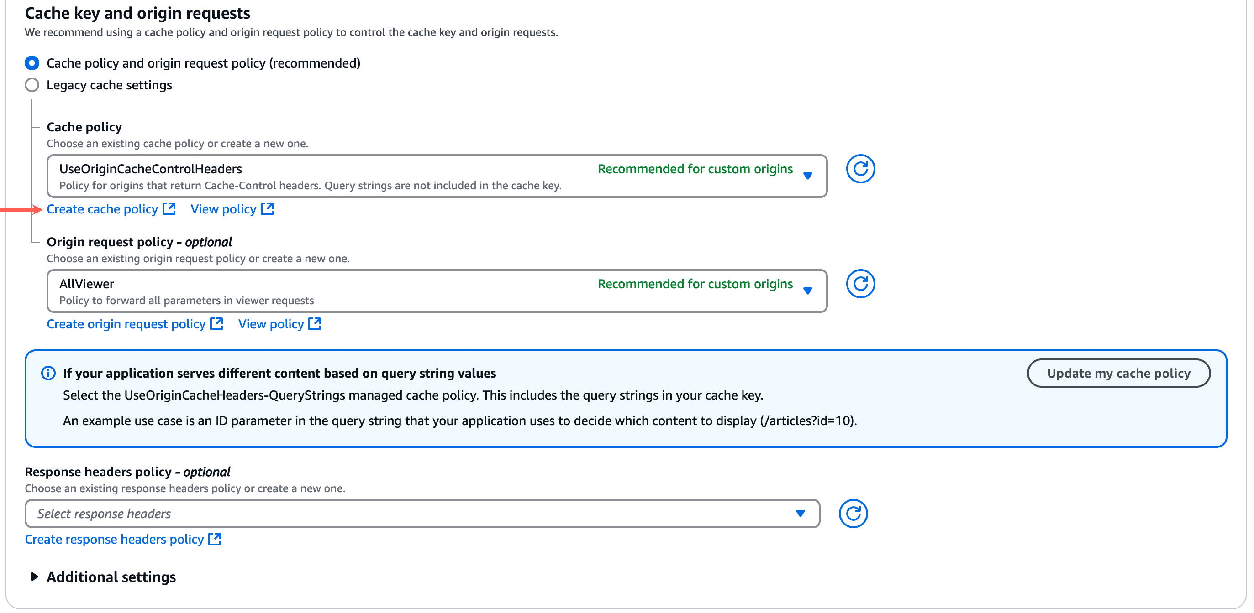Viewport: 1254px width, 613px height.
Task: Select Cache policy and origin request policy option
Action: pyautogui.click(x=32, y=62)
